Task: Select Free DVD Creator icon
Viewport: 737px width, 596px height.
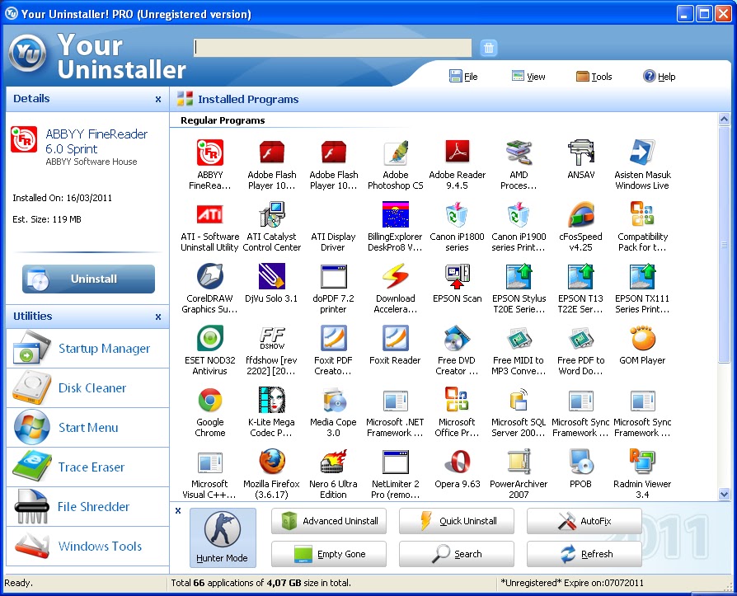Action: (x=457, y=338)
